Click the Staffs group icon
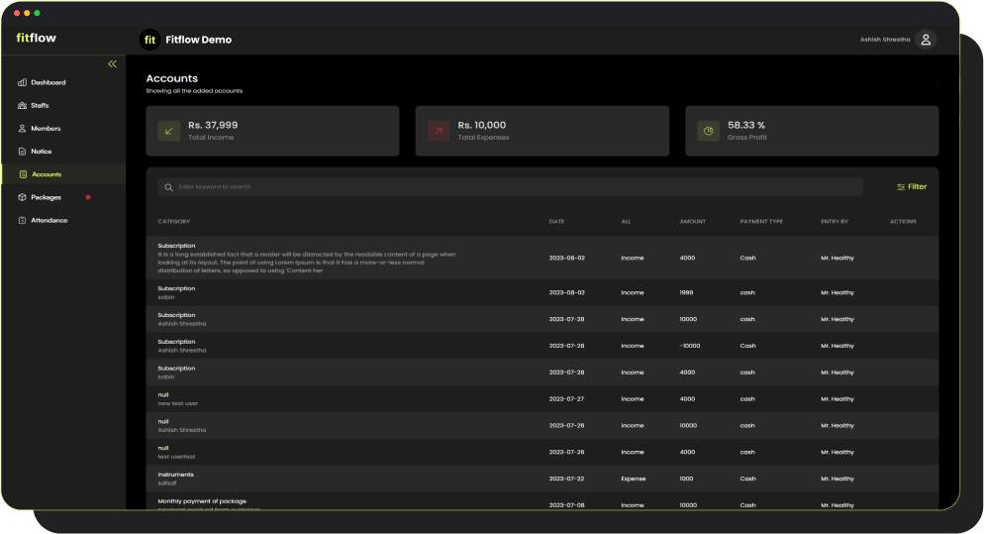 point(22,106)
